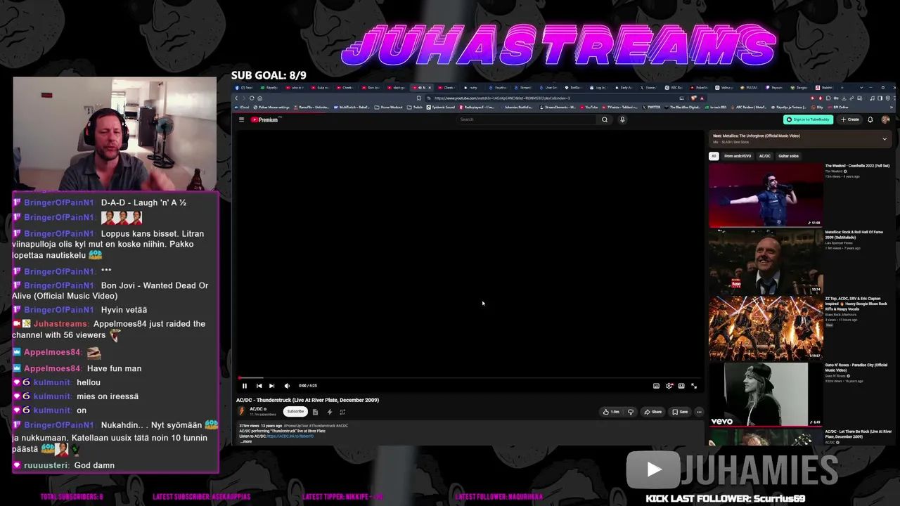
Task: Open YouTube notifications bell
Action: point(870,119)
